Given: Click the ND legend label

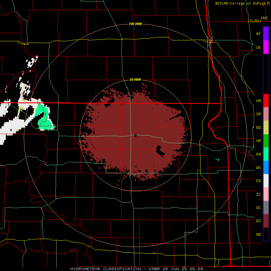Looking at the screenshot, I should pos(258,235).
